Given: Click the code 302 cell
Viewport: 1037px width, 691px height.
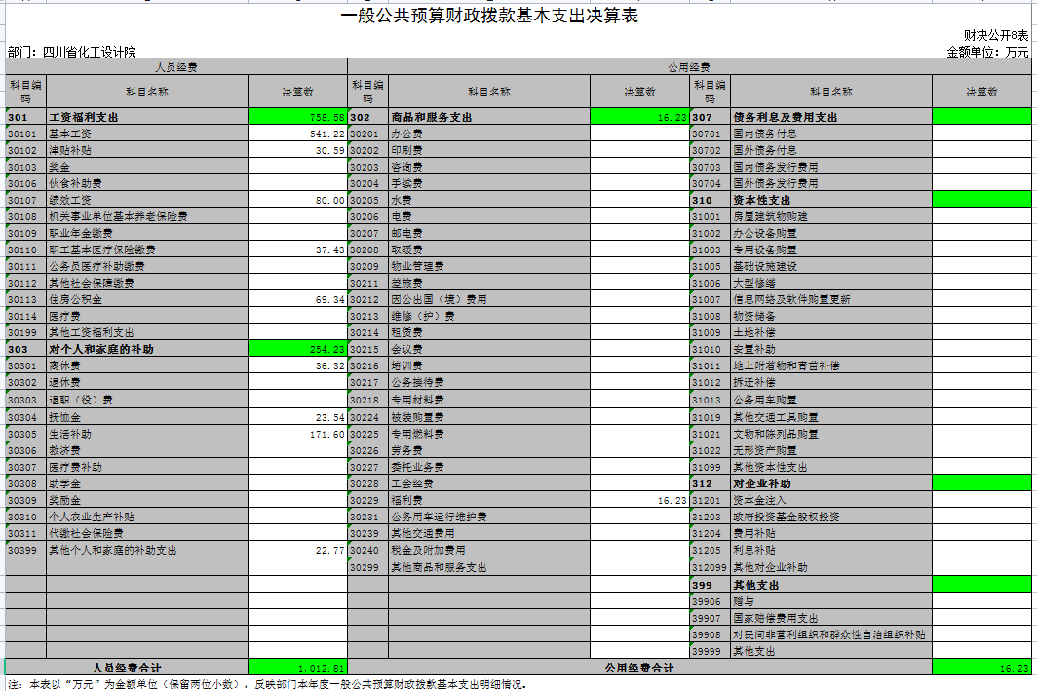Looking at the screenshot, I should tap(367, 117).
